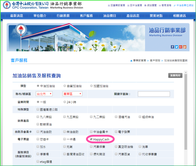196x166 pixels.
Task: Click the 中油各單位網站 link
Action: point(185,5)
